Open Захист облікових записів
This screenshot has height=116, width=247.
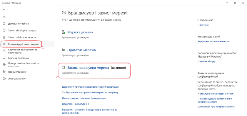click(x=22, y=37)
